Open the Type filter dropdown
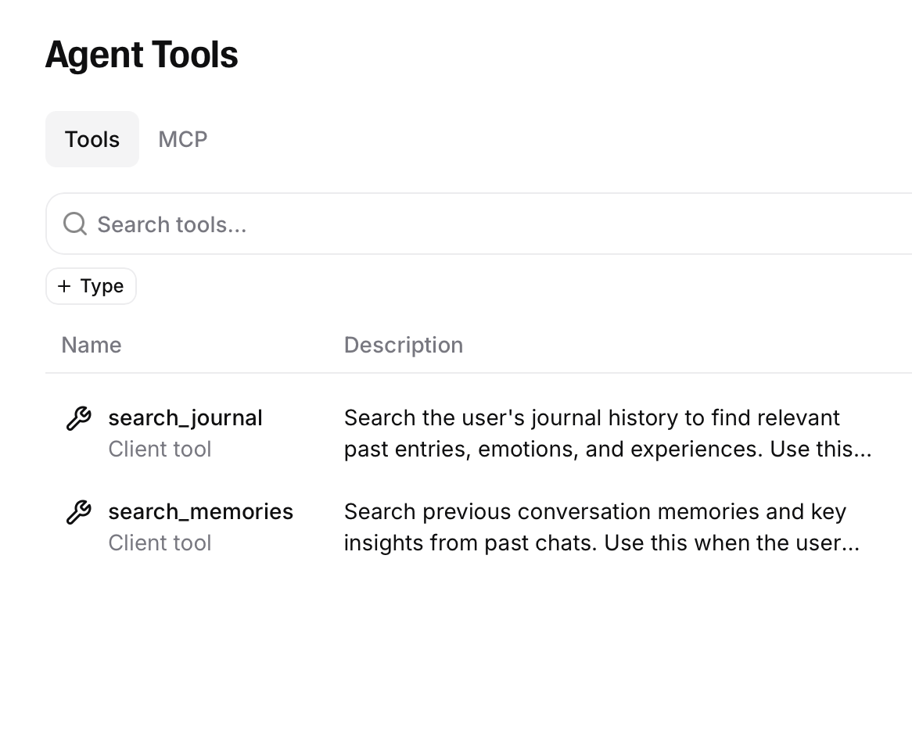 tap(91, 286)
